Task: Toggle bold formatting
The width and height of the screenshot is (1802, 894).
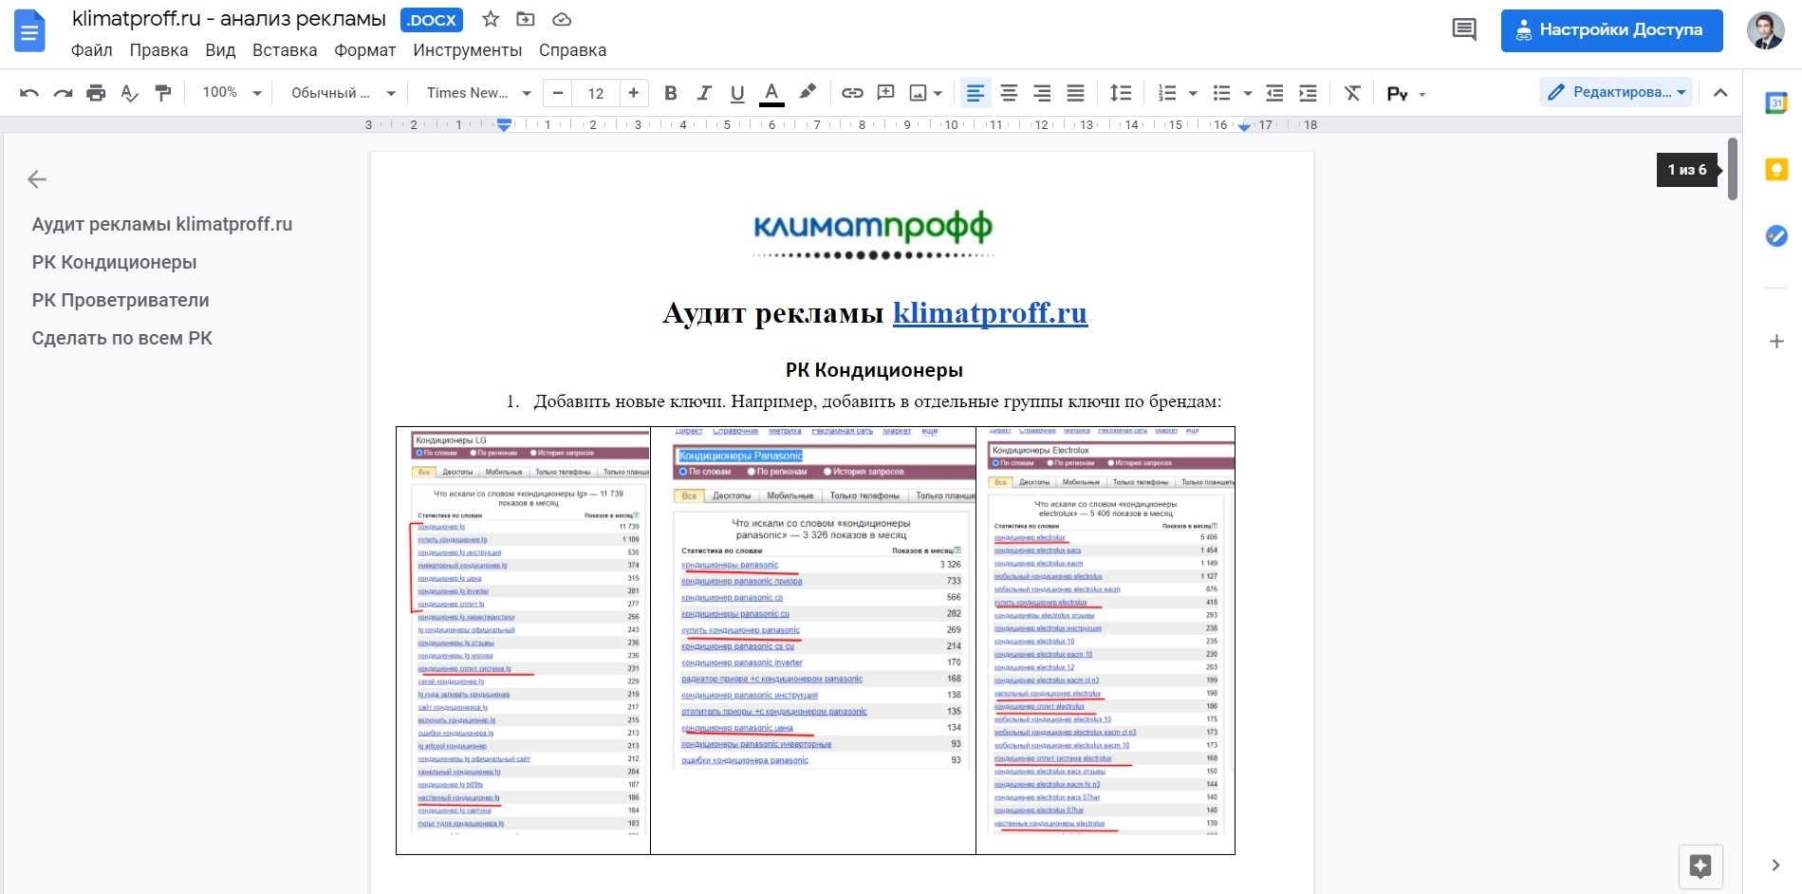Action: 670,92
